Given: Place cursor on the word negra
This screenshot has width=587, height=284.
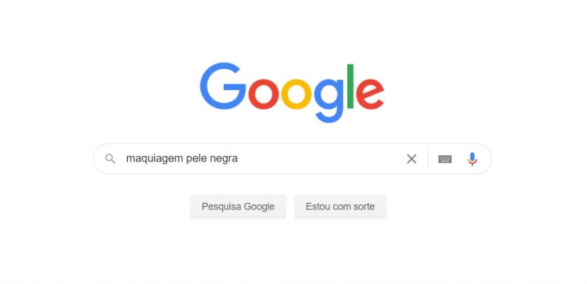Looking at the screenshot, I should pos(222,159).
